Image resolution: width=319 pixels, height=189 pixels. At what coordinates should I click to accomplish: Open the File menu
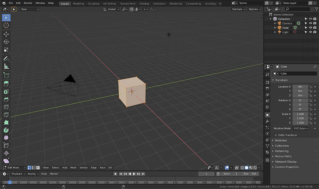[x=11, y=3]
